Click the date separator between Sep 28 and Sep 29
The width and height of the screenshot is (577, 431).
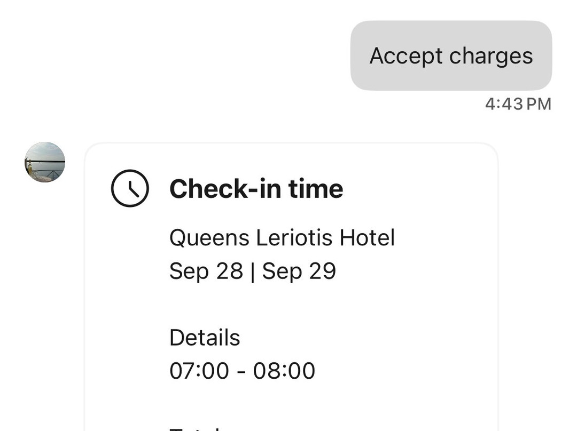pyautogui.click(x=253, y=271)
